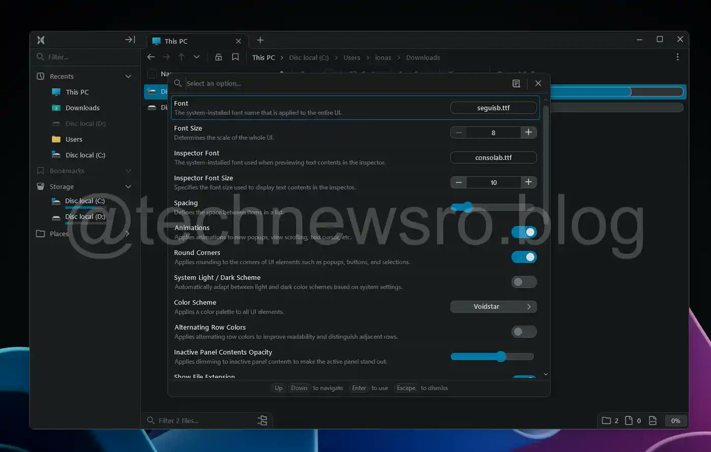Click the list icon in the command palette field

click(516, 83)
